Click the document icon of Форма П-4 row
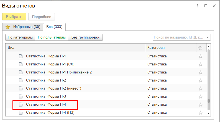The image size is (220, 122). coord(21,105)
